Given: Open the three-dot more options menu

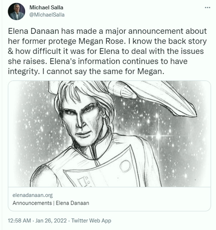Looking at the screenshot, I should pyautogui.click(x=208, y=7).
